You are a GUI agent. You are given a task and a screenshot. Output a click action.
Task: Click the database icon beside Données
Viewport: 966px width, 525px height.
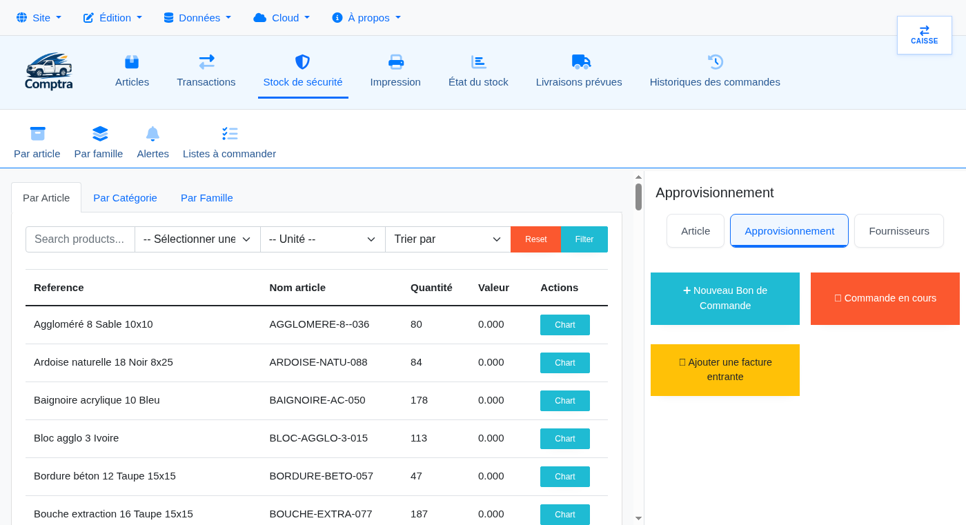pos(168,17)
